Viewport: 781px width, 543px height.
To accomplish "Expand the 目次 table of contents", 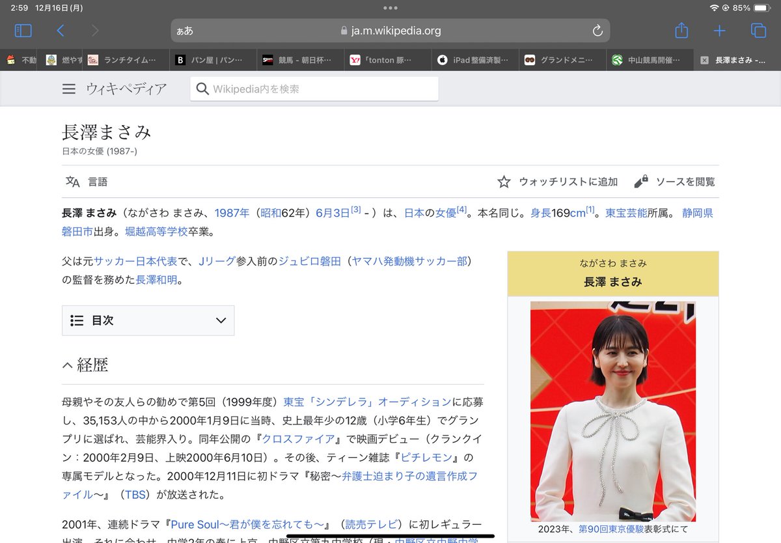I will (x=148, y=320).
